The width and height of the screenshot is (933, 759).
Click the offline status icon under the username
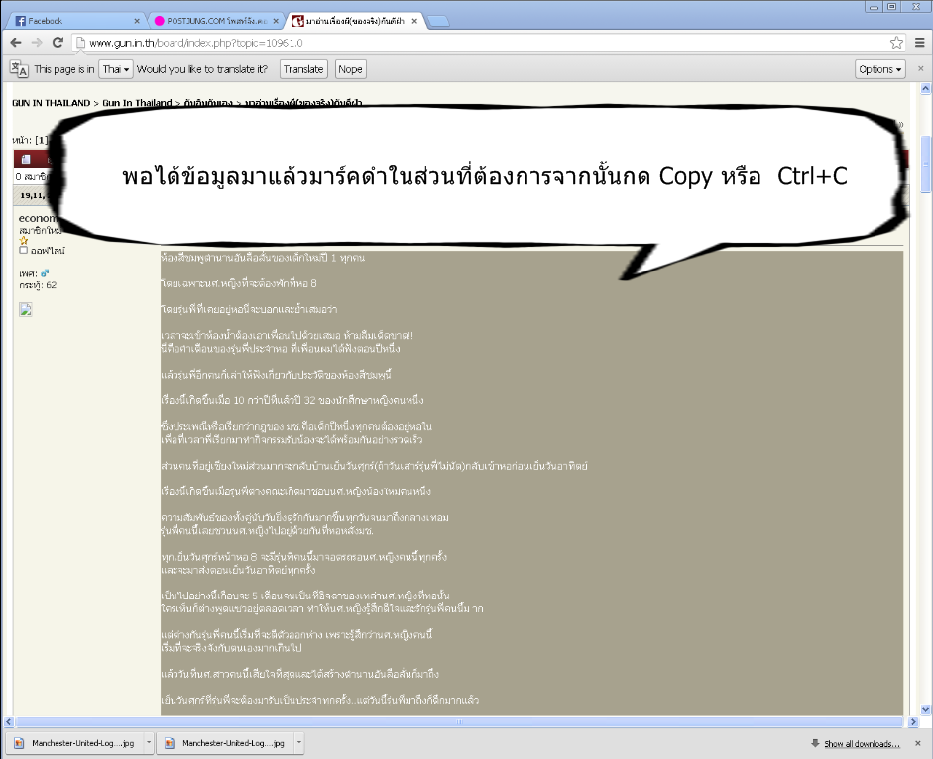point(24,251)
